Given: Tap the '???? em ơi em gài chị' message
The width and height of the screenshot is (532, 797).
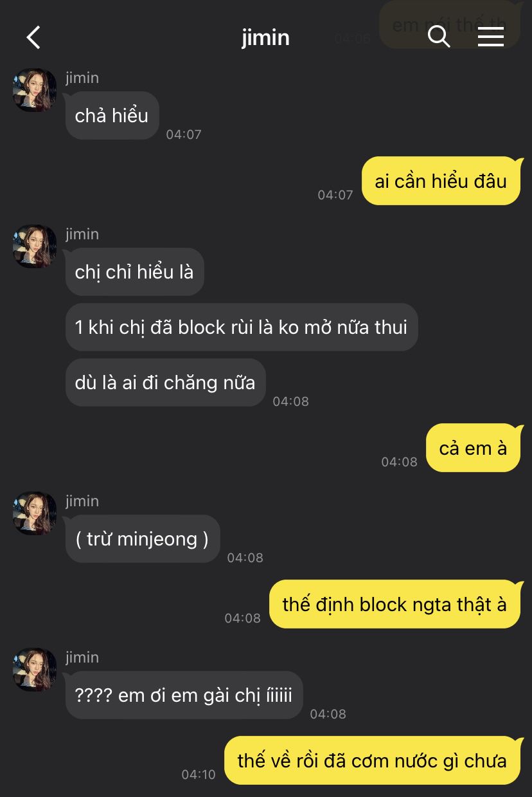Looking at the screenshot, I should (184, 695).
